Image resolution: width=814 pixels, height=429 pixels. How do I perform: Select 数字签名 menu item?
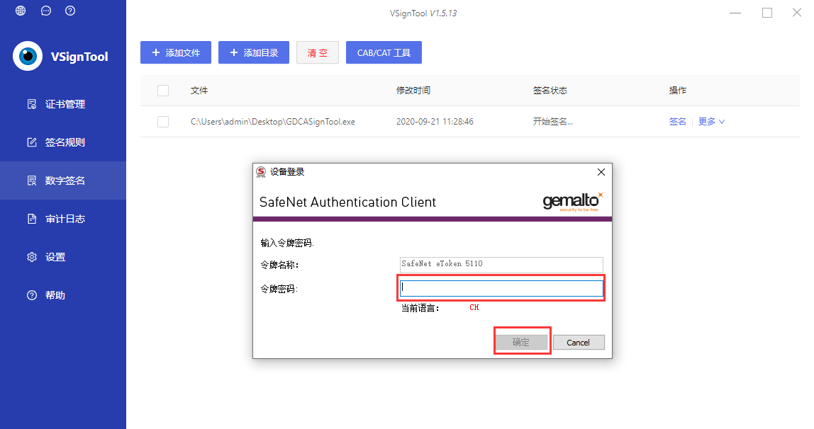(x=63, y=181)
